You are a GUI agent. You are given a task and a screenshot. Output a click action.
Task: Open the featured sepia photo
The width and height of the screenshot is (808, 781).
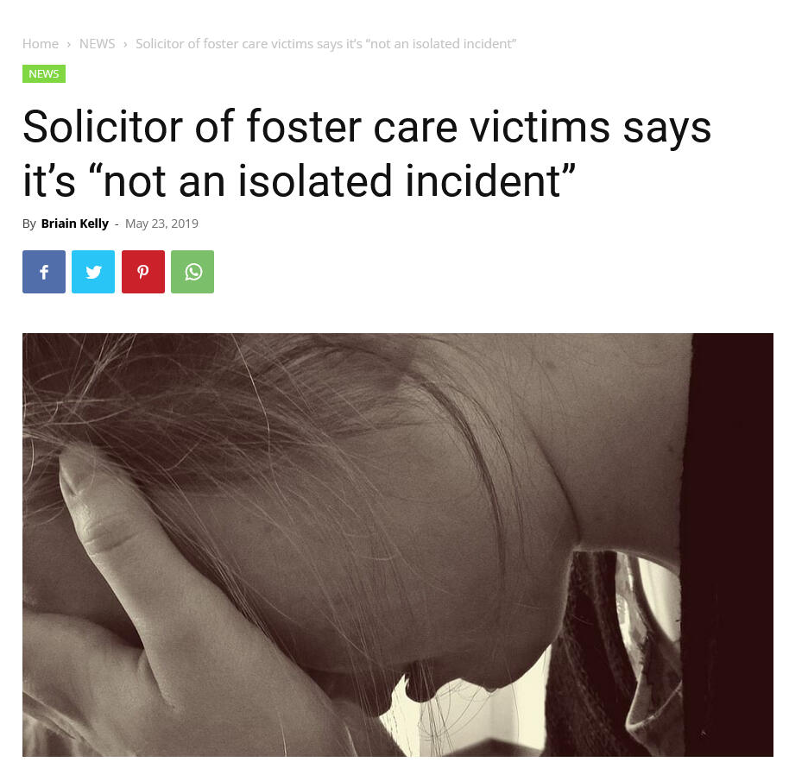[x=397, y=545]
